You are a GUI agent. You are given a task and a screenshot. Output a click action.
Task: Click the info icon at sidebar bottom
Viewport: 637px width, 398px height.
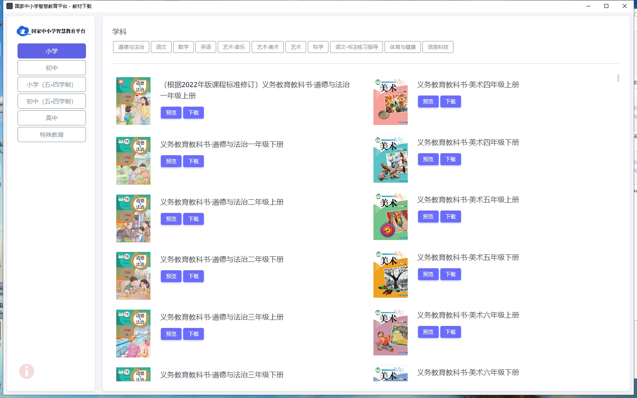pyautogui.click(x=26, y=371)
